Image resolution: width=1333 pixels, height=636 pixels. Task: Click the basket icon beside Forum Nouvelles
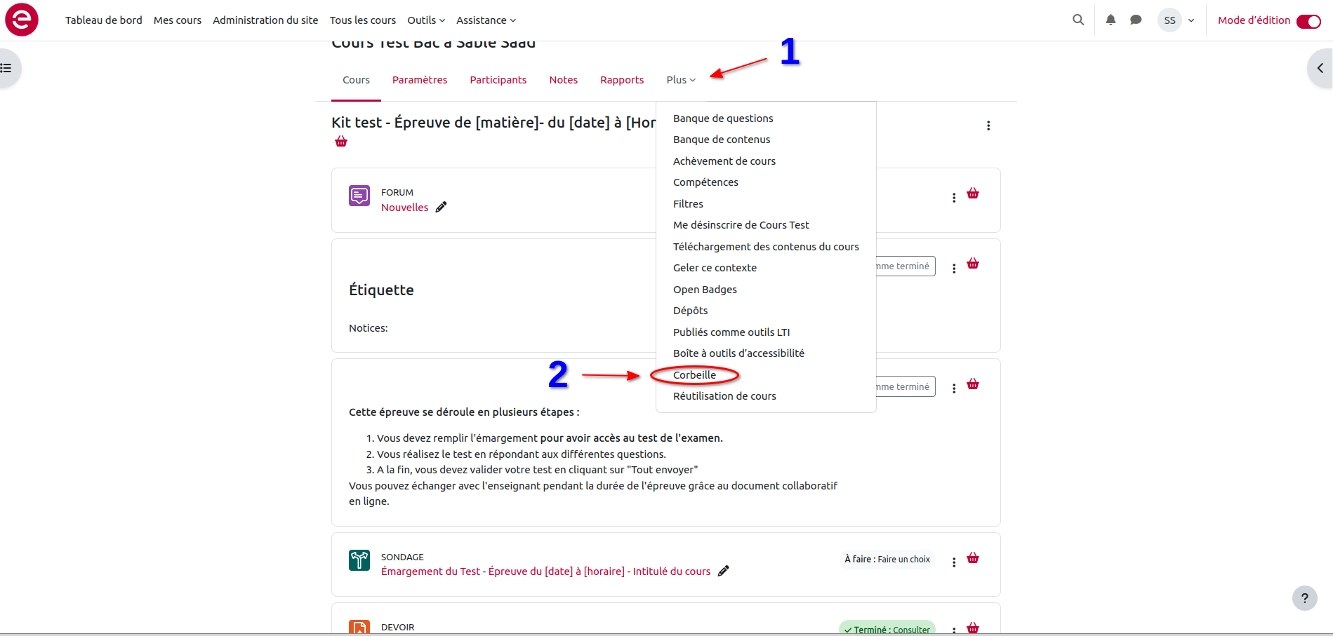(973, 194)
